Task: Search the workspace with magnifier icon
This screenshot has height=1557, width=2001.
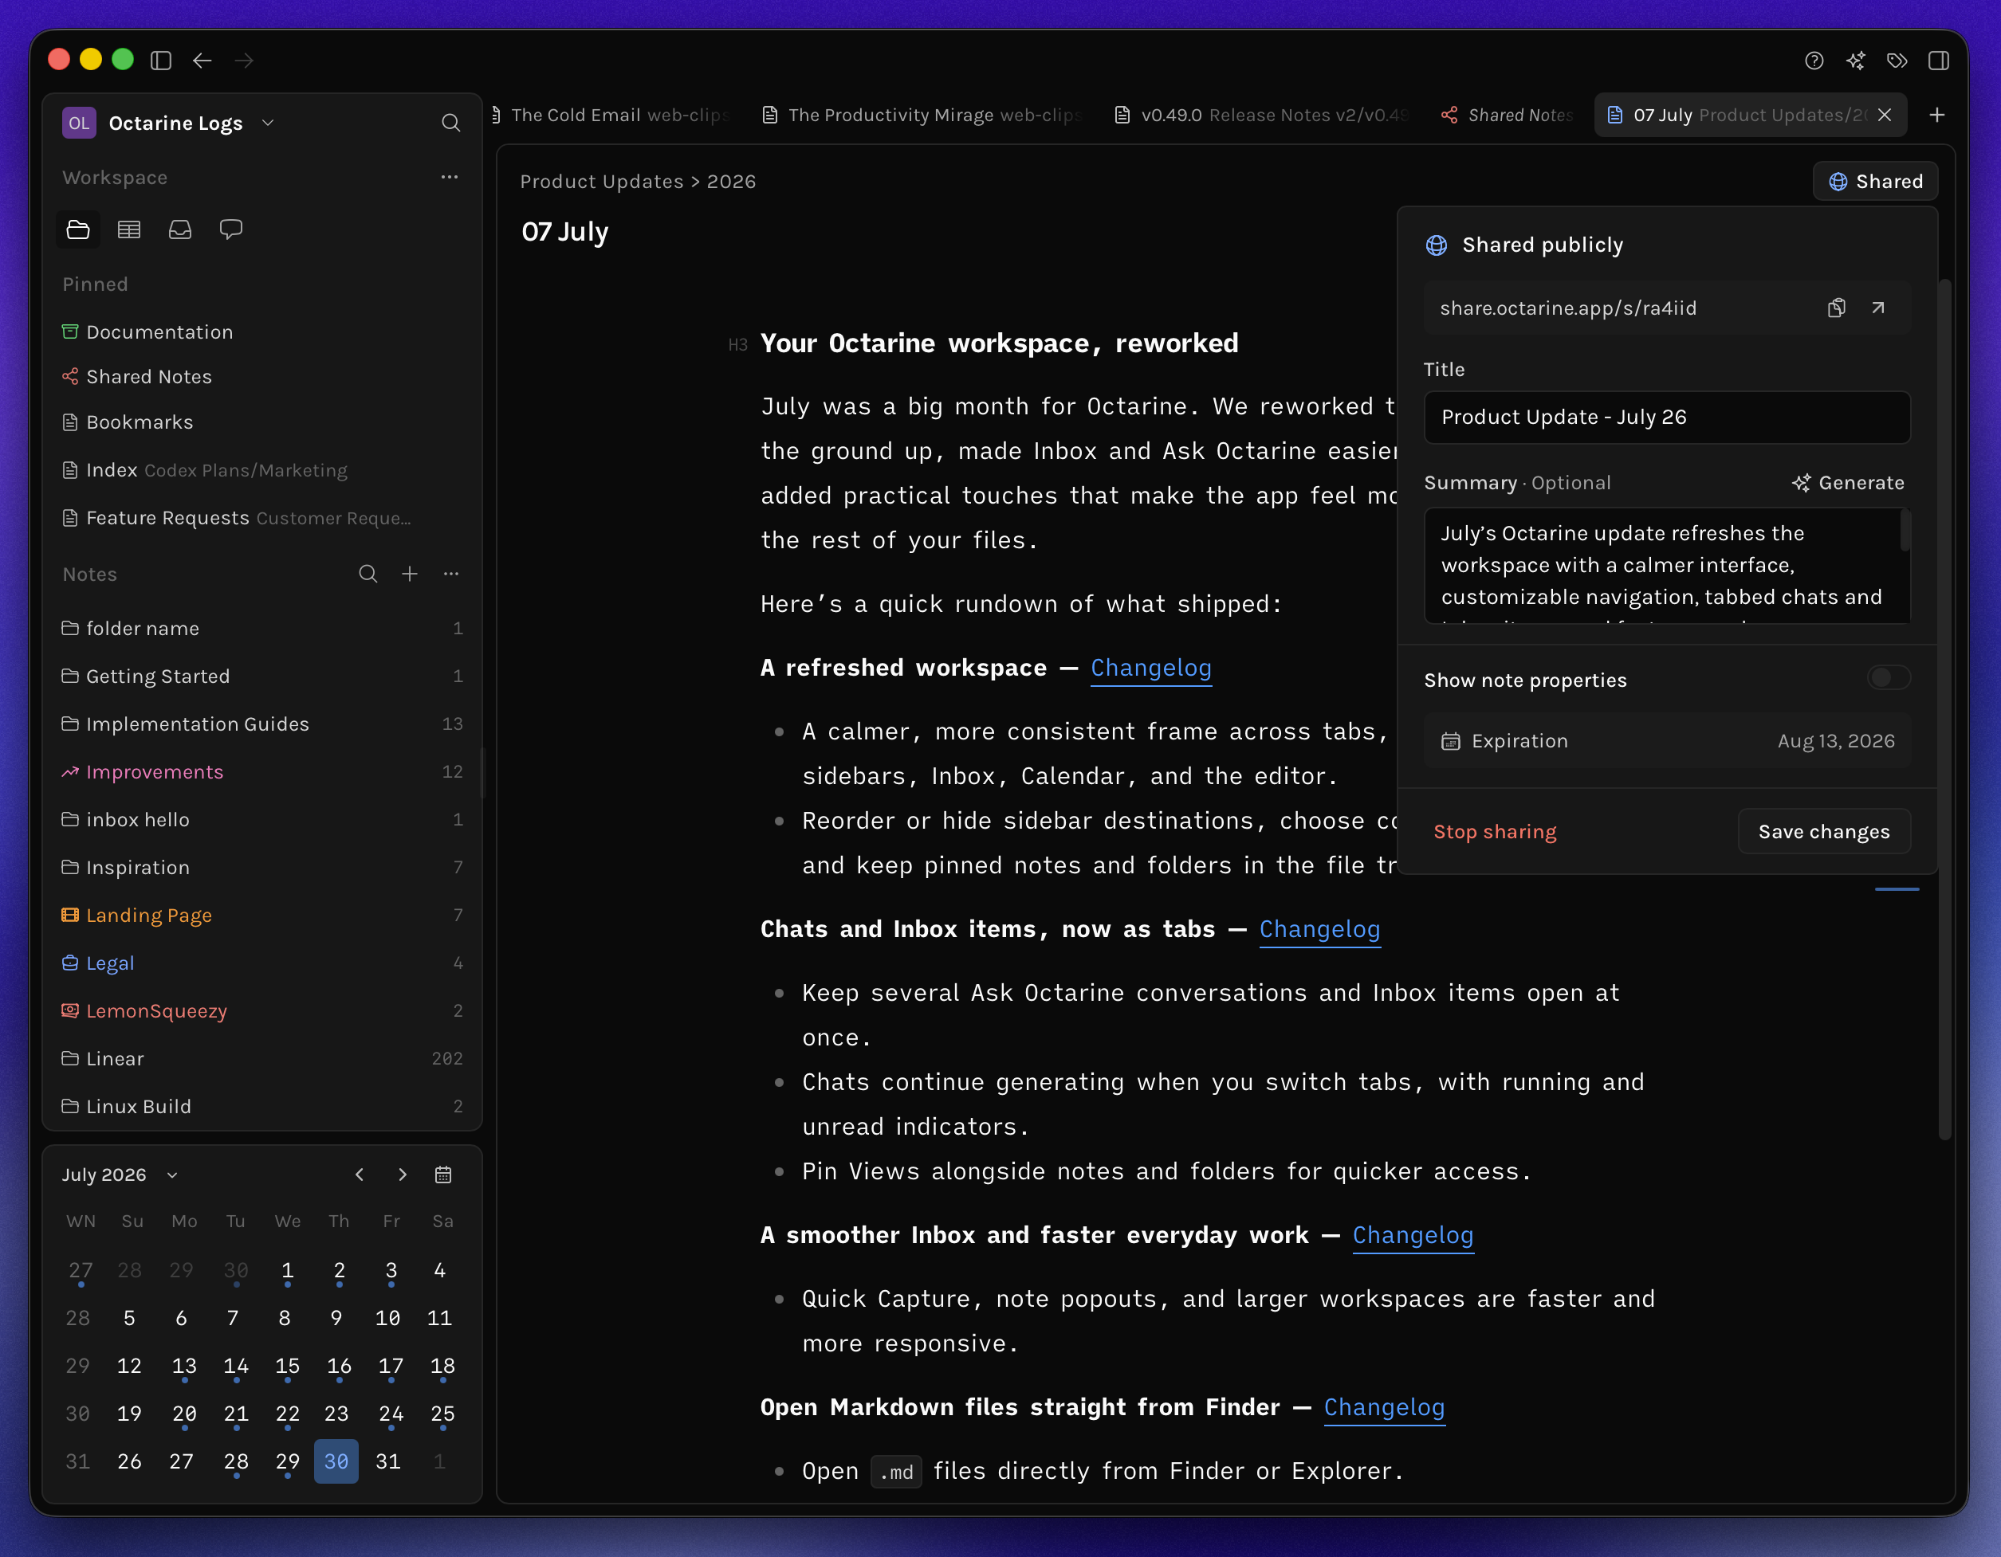Action: [450, 123]
